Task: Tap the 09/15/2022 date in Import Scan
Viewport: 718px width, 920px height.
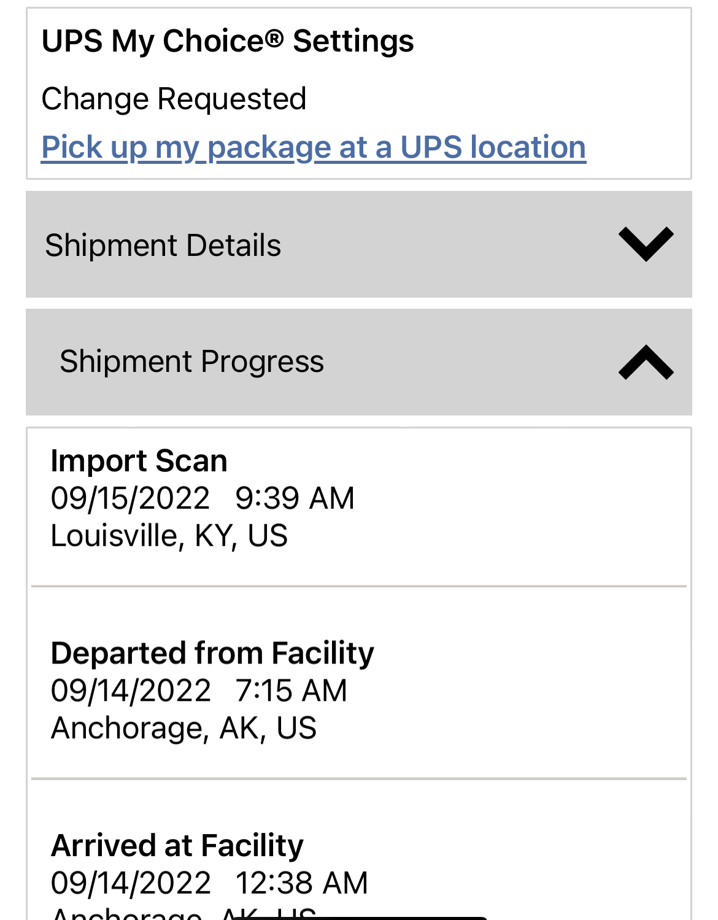Action: click(130, 498)
